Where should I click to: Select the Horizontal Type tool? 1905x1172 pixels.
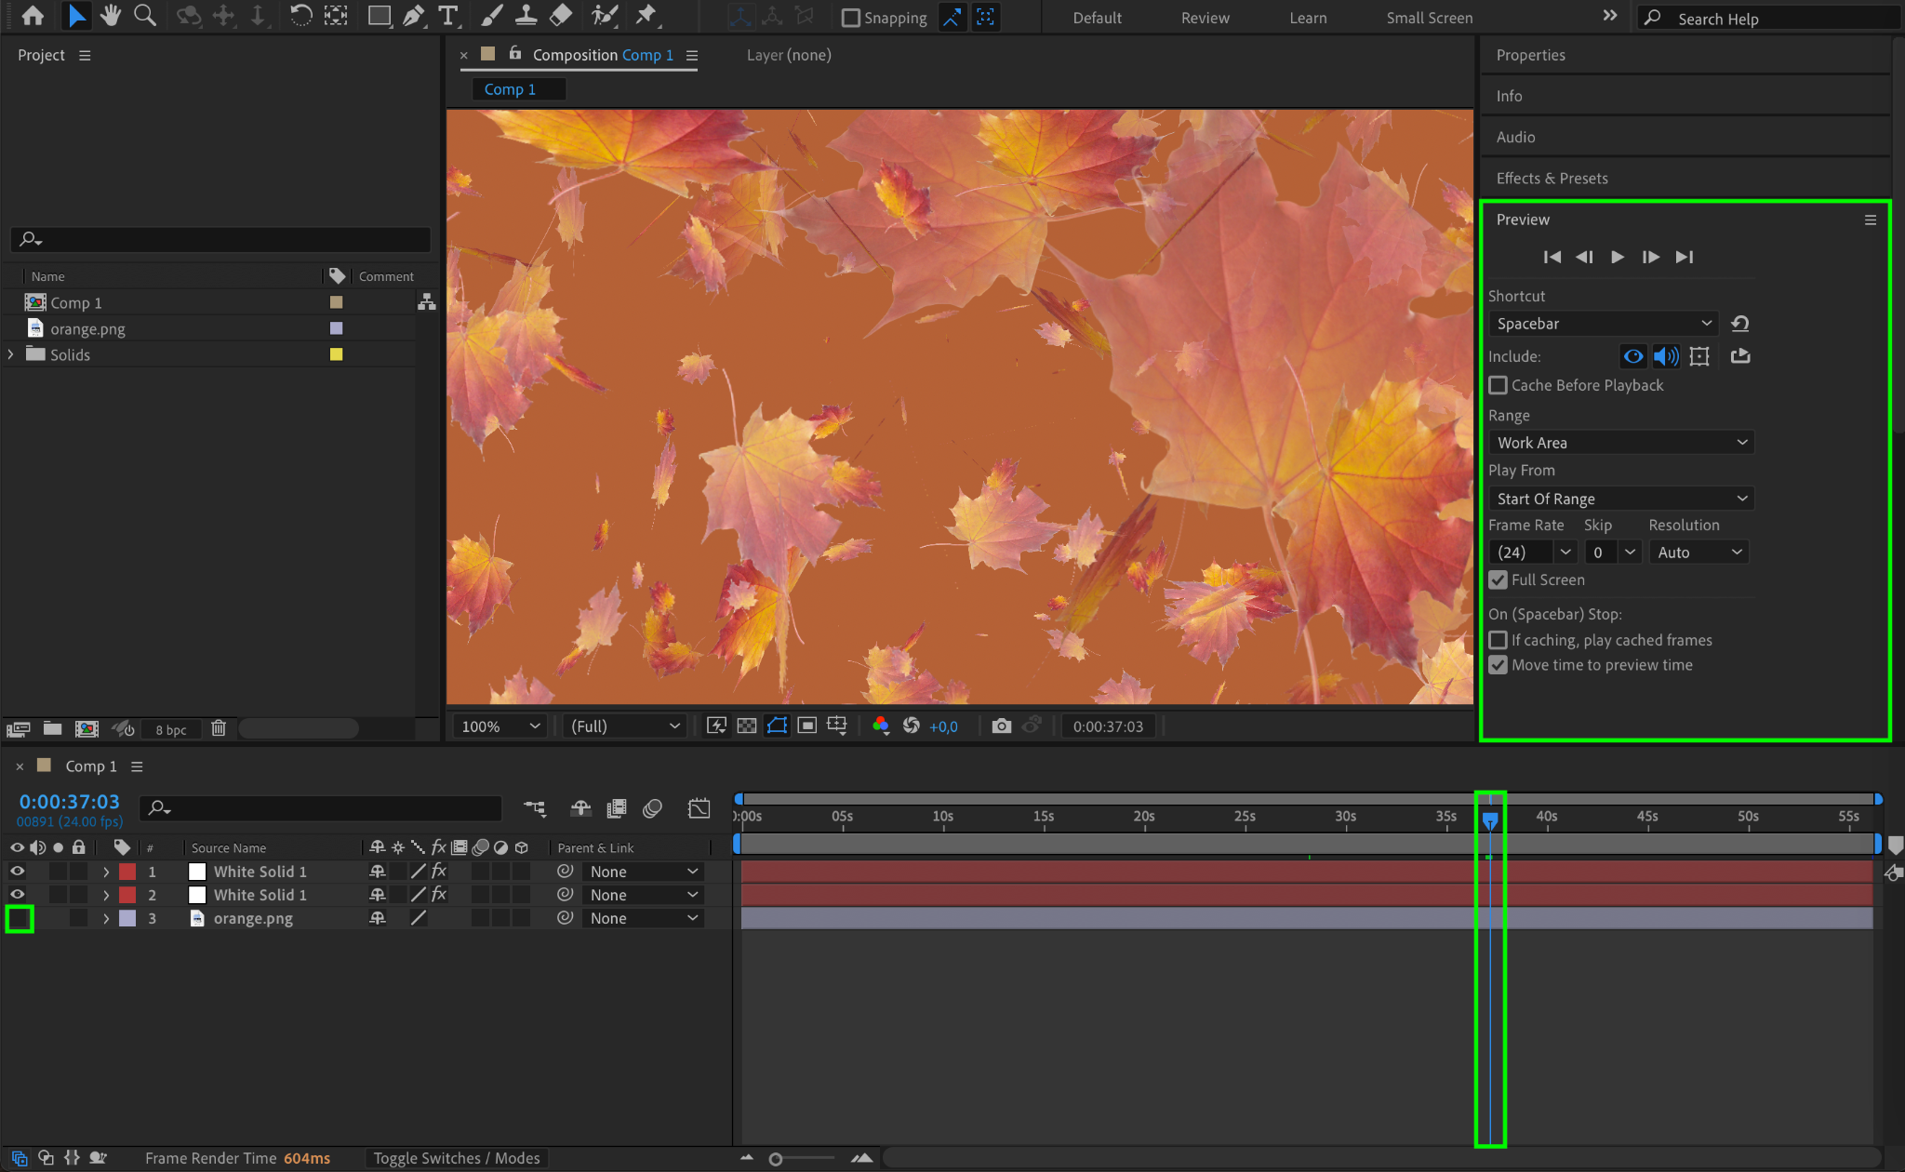pyautogui.click(x=448, y=16)
